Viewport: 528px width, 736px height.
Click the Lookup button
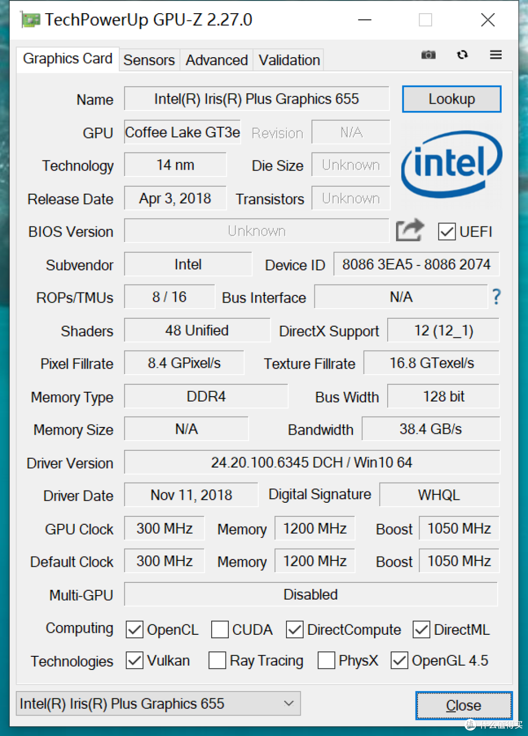tap(452, 99)
